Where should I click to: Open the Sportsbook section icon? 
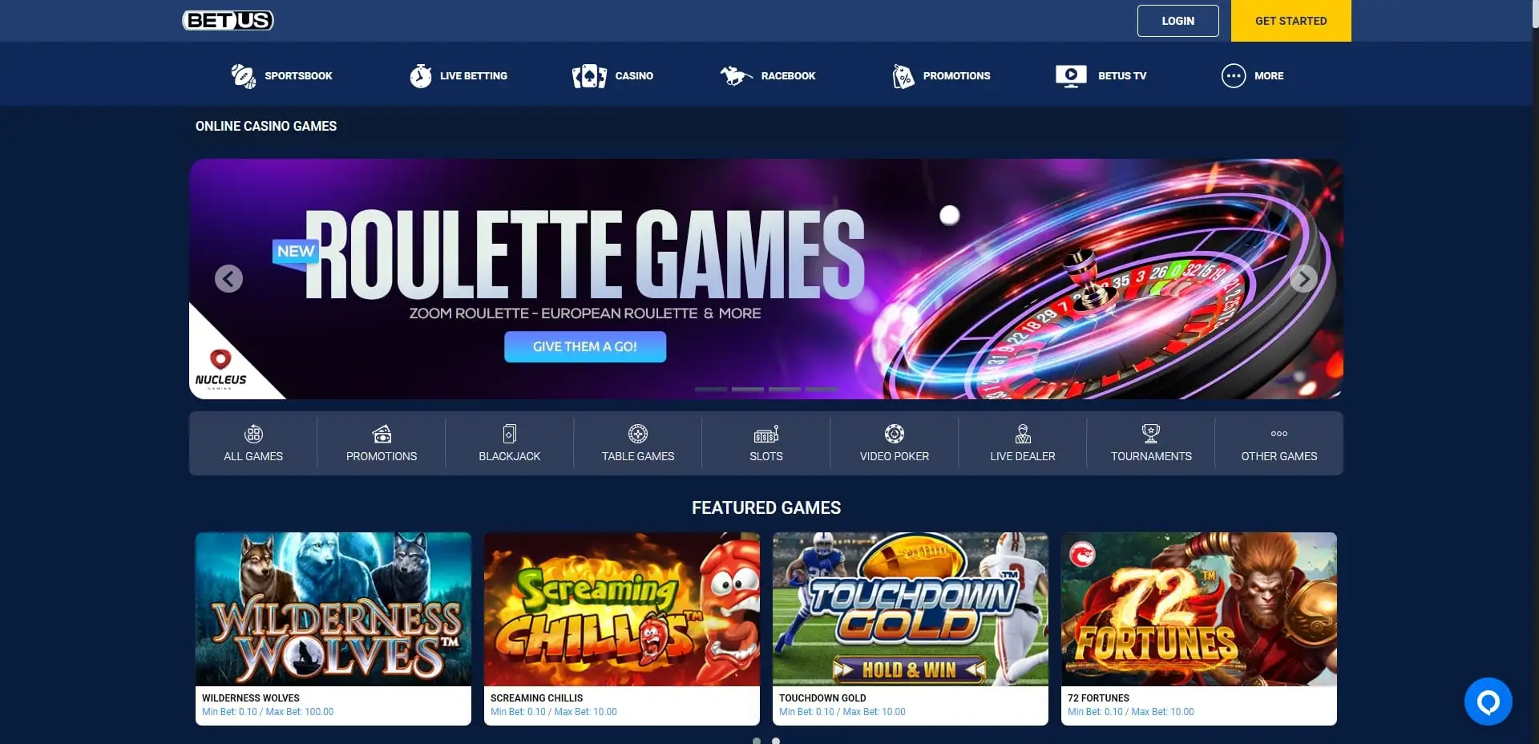pos(243,75)
